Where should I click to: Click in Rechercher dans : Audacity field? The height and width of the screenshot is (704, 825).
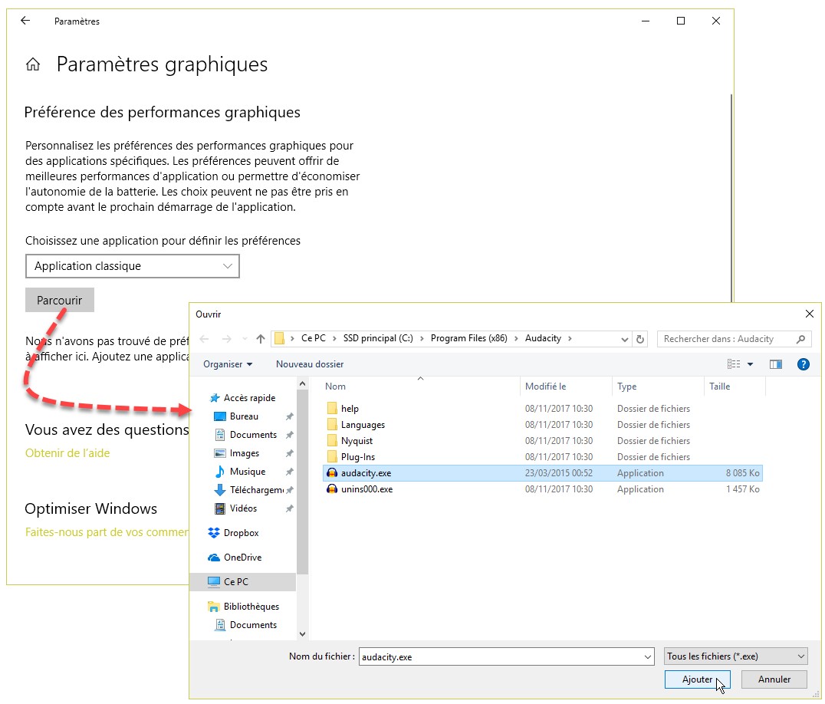click(x=726, y=340)
